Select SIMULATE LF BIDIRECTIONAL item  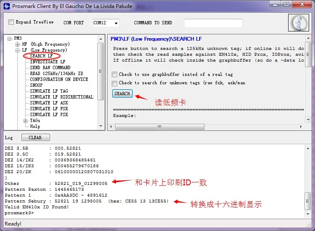tap(62, 97)
